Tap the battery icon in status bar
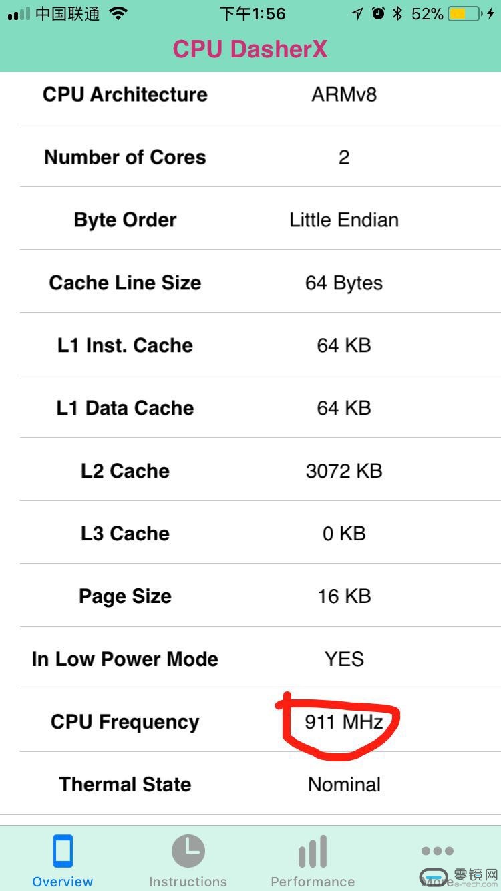The image size is (501, 891). pyautogui.click(x=465, y=14)
